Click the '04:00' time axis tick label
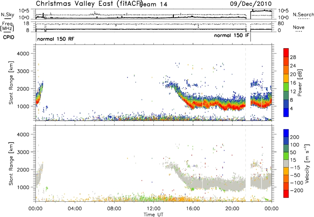 [75, 209]
